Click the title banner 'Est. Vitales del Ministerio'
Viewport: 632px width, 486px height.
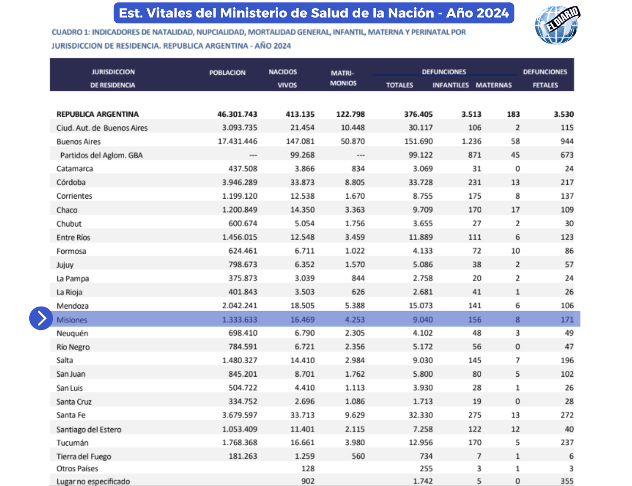(314, 13)
